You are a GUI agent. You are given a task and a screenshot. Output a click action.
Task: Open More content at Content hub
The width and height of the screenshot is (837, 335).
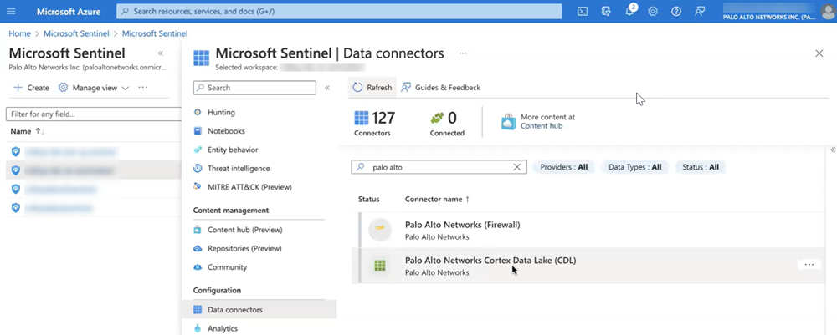click(x=538, y=122)
